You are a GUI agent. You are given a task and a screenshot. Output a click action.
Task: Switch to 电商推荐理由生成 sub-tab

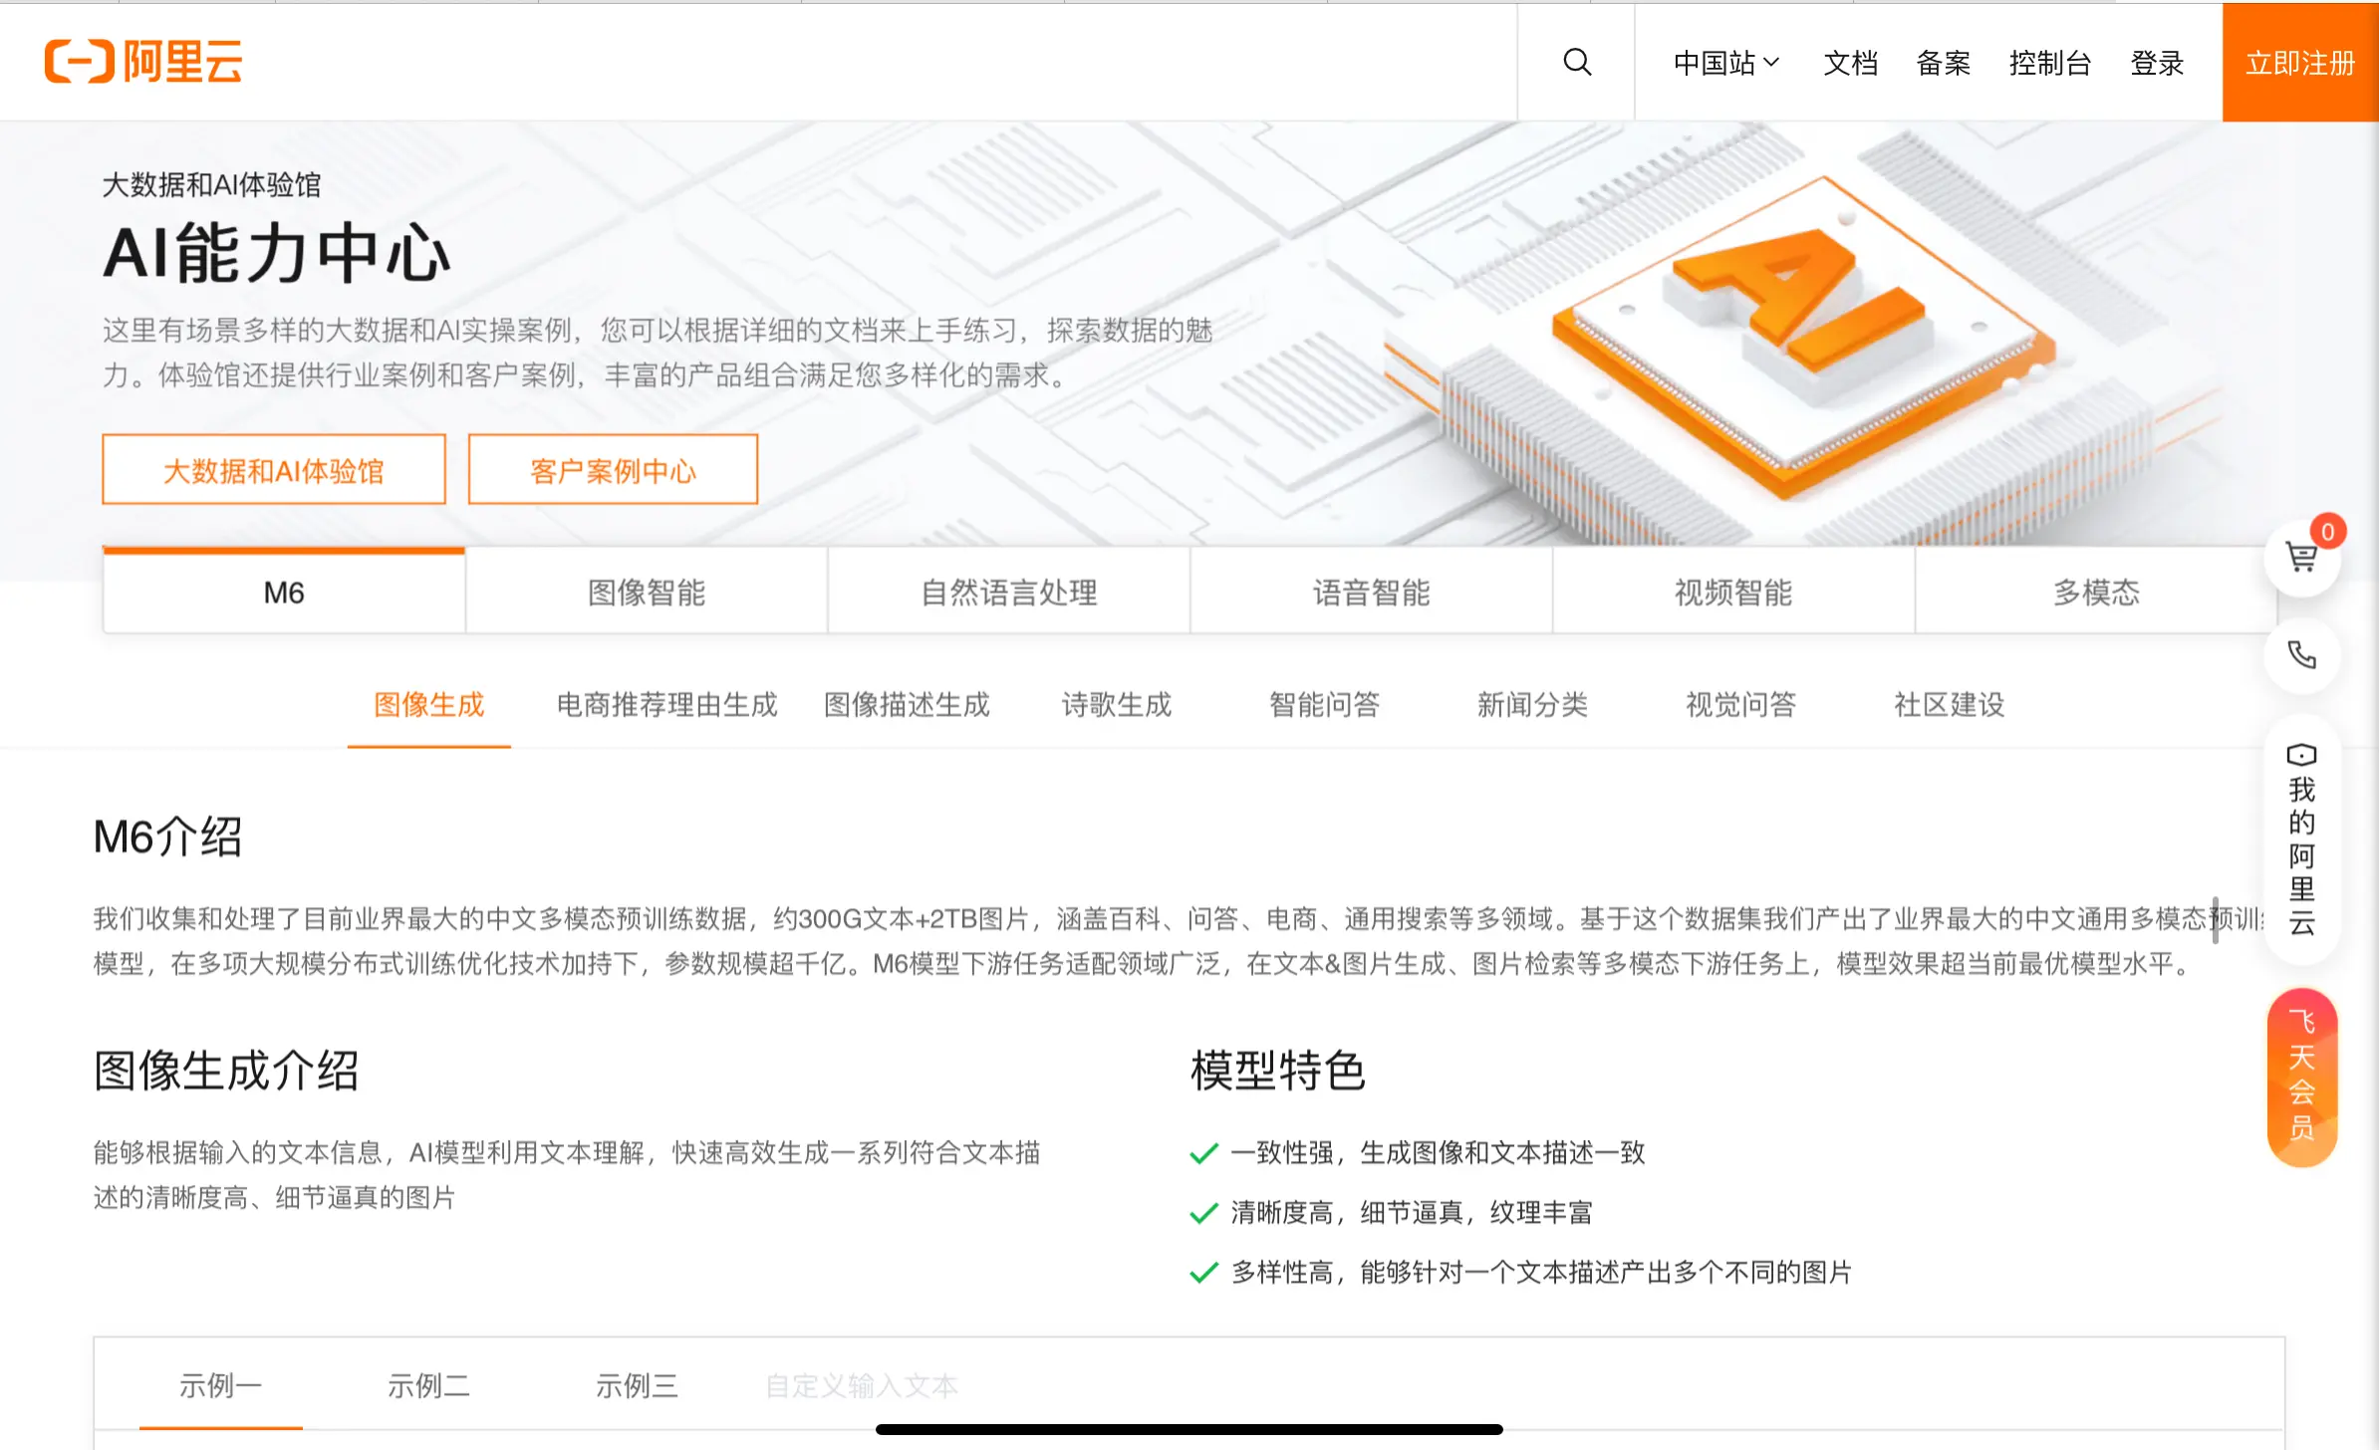coord(667,705)
